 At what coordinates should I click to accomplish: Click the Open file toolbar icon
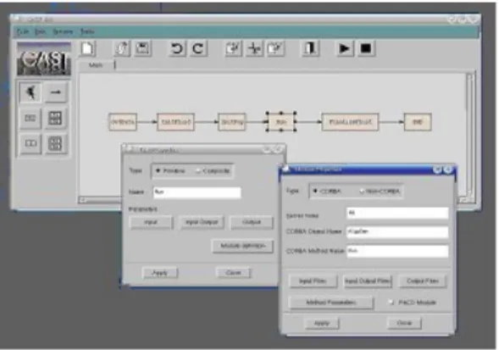122,48
